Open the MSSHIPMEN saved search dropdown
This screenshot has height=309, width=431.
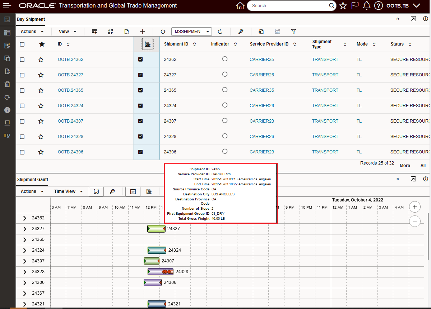pyautogui.click(x=191, y=32)
